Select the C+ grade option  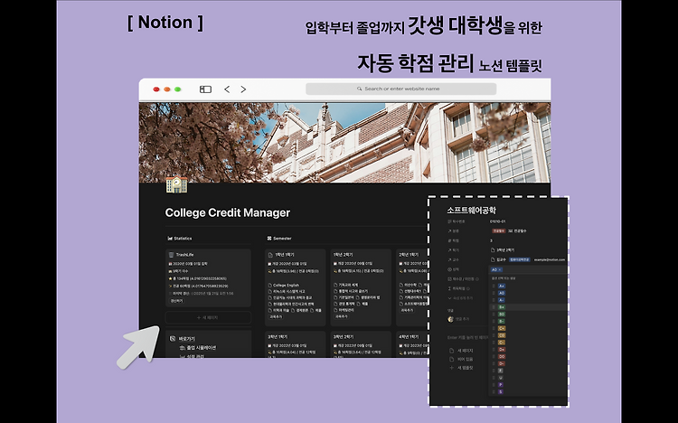click(x=502, y=328)
